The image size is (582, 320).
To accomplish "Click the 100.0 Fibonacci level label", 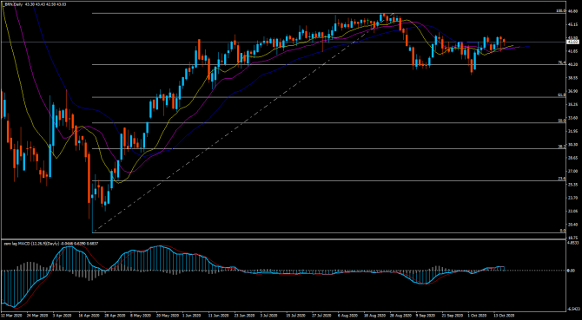I will (x=560, y=11).
